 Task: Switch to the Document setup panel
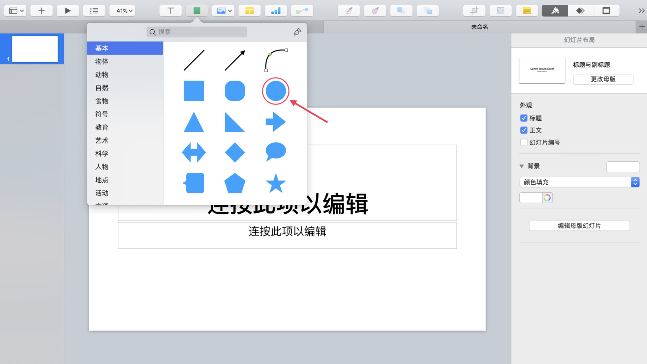pos(607,10)
